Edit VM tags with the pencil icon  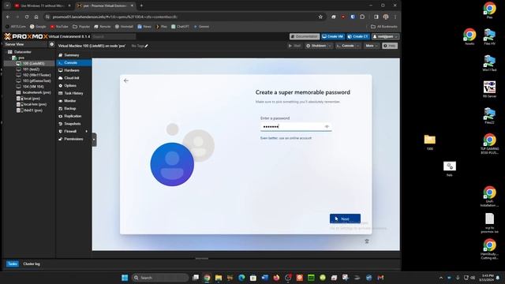(147, 46)
